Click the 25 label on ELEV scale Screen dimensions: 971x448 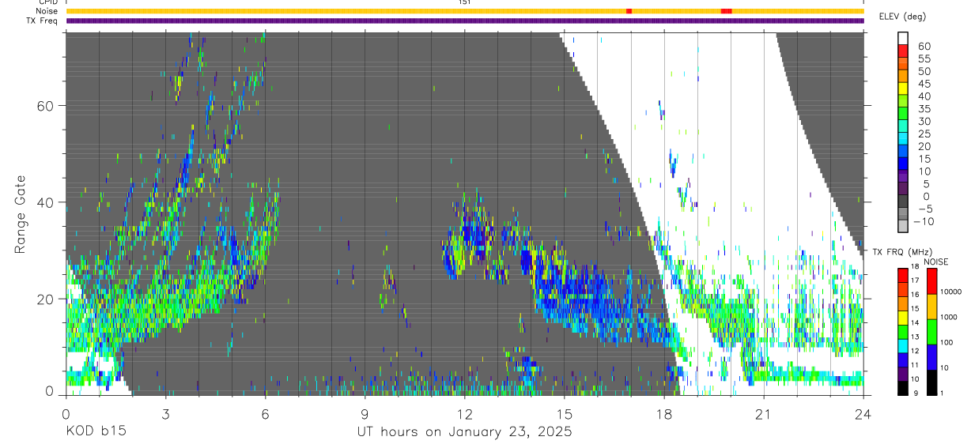pyautogui.click(x=924, y=134)
